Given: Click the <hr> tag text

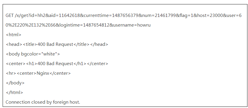Looking at the screenshot, I should 11,73.
